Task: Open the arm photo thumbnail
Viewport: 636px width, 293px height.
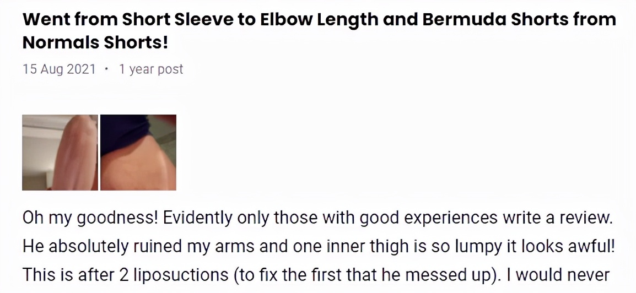Action: 60,153
